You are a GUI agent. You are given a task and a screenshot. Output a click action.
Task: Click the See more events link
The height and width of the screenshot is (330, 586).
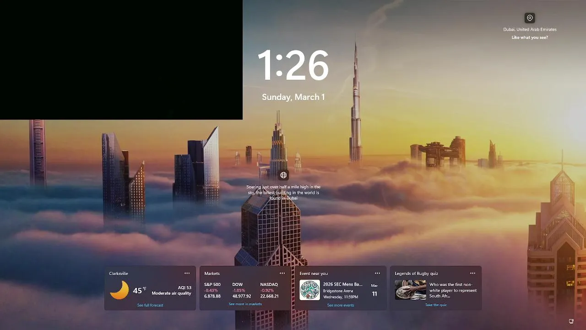pyautogui.click(x=341, y=305)
